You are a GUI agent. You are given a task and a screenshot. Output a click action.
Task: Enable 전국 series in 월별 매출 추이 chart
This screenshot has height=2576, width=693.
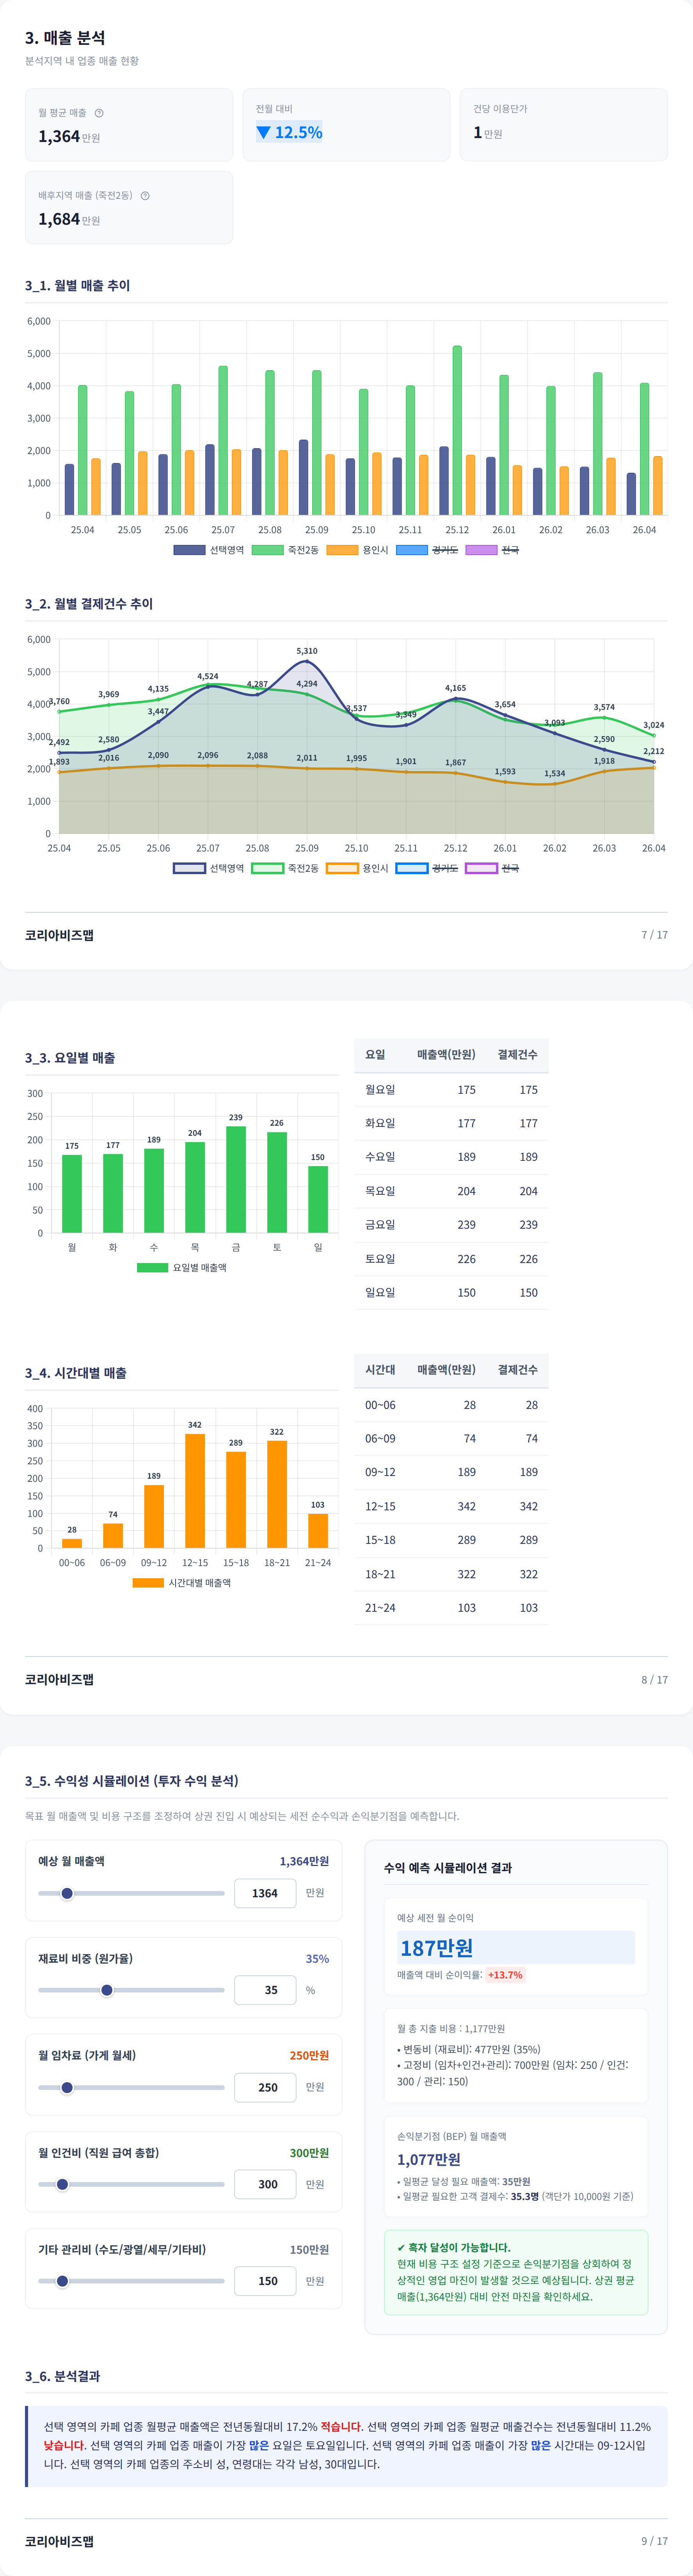point(492,550)
